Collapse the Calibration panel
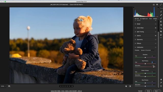The image size is (163, 92). [135, 47]
